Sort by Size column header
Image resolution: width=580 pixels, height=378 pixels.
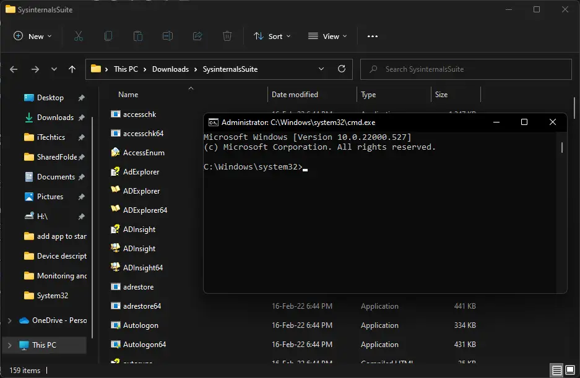tap(441, 94)
